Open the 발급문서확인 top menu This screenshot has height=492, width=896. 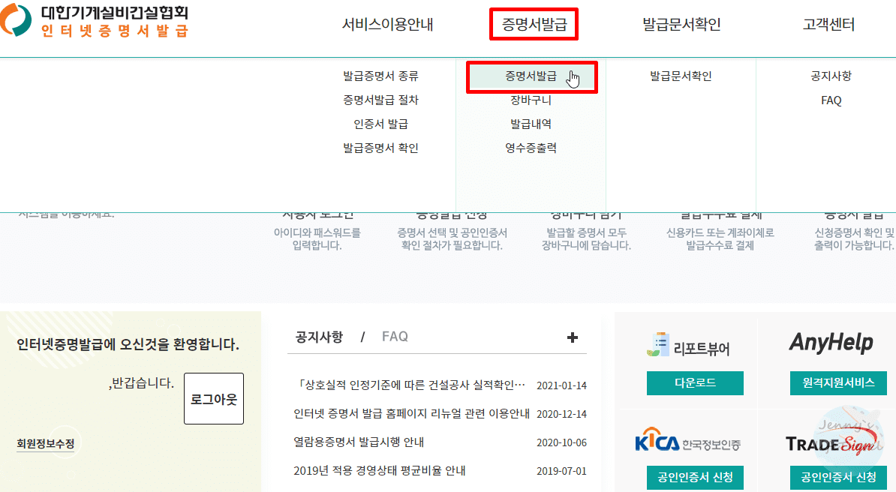click(681, 25)
